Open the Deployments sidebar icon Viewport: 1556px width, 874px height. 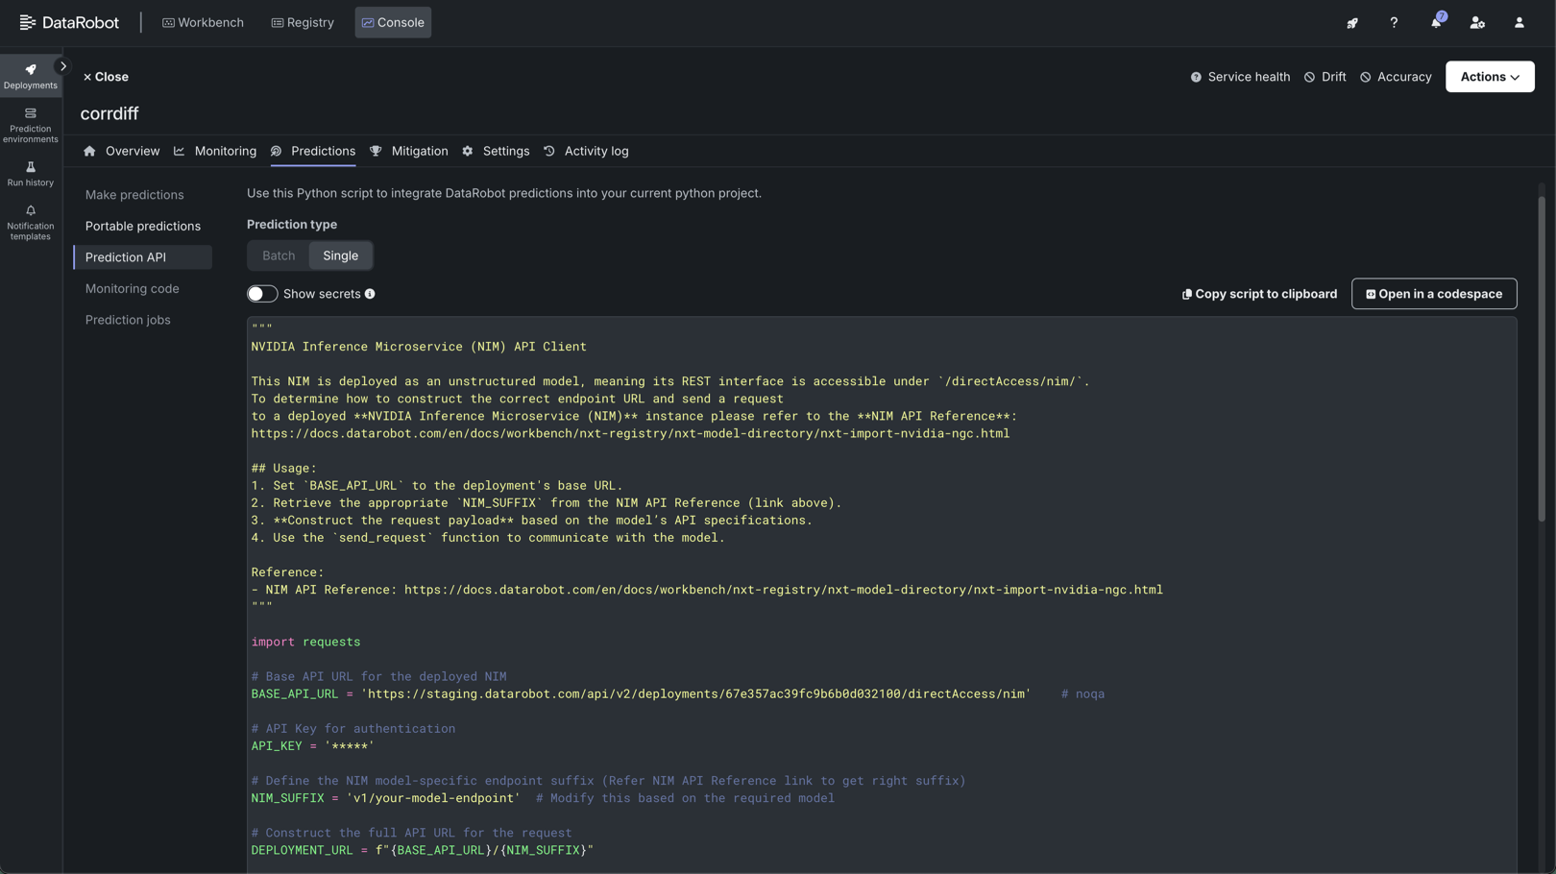click(x=31, y=76)
